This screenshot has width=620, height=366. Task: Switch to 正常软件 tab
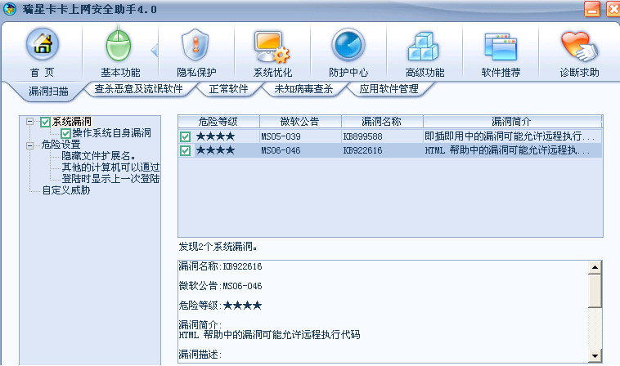pos(228,89)
